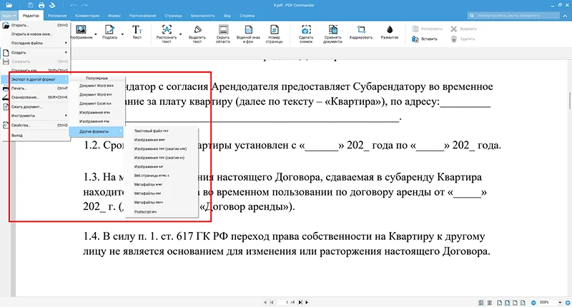
Task: Jump to the last page arrow
Action: (300, 302)
